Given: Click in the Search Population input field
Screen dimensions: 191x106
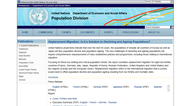Looking at the screenshot, I should click(157, 27).
